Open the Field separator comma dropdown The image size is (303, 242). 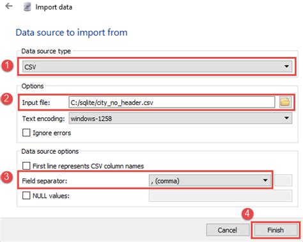click(210, 181)
